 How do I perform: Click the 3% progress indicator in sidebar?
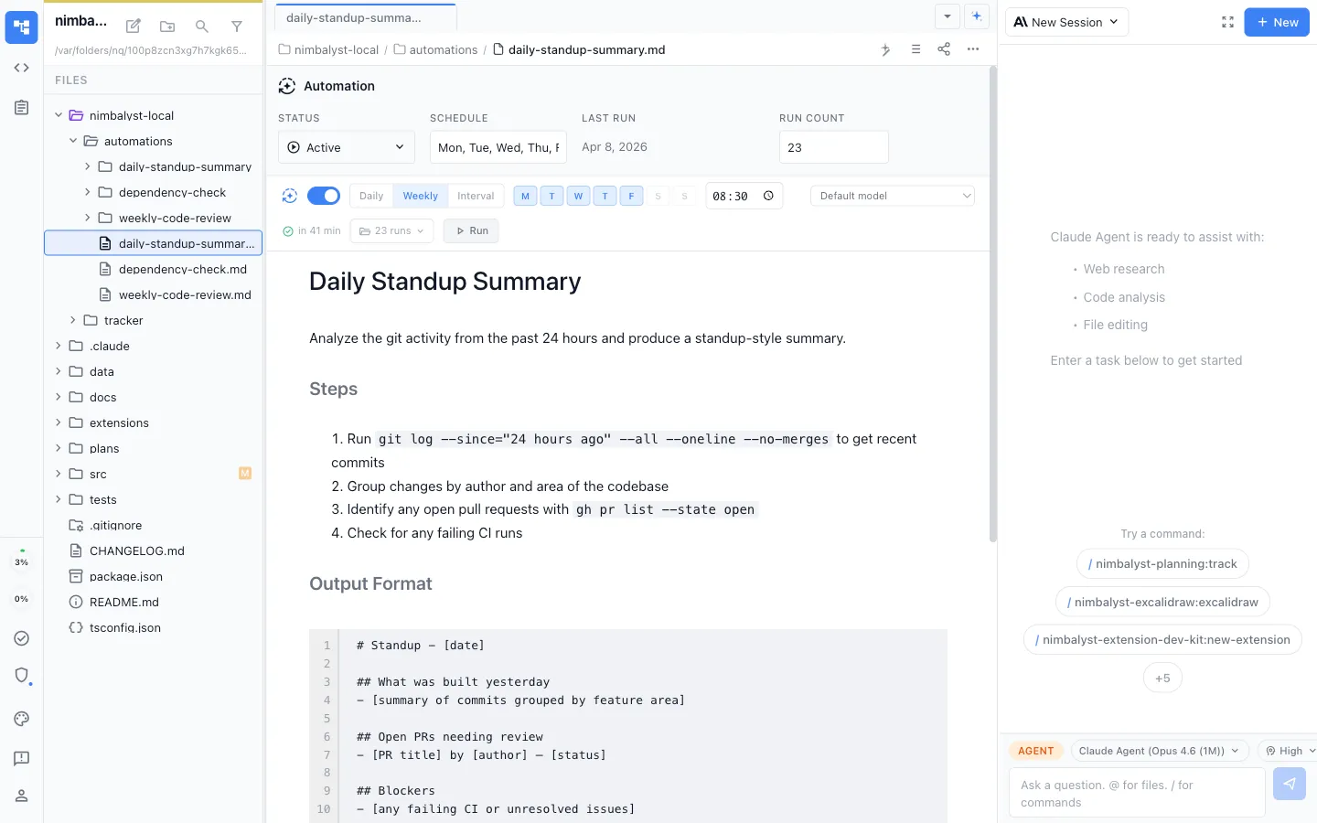(x=21, y=561)
